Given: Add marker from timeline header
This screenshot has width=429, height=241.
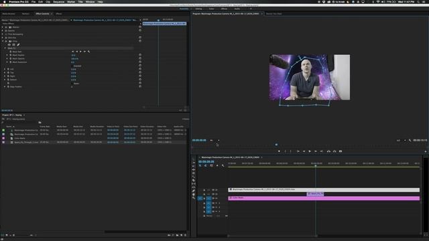Looking at the screenshot, I should pyautogui.click(x=217, y=165).
